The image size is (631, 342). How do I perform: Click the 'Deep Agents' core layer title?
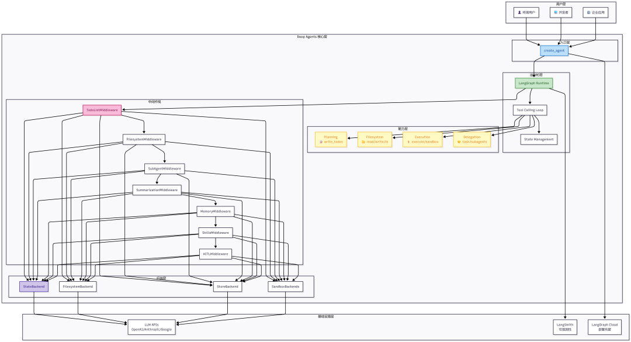point(312,37)
